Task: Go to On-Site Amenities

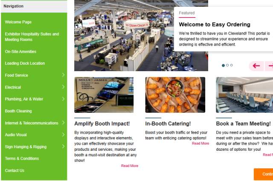Action: (20, 52)
